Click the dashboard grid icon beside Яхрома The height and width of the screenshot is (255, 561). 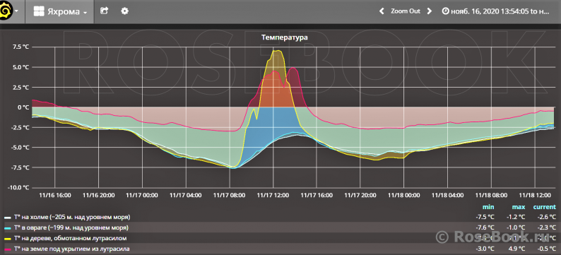pos(39,11)
